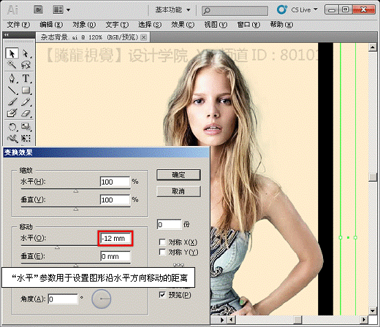Image resolution: width=380 pixels, height=327 pixels.
Task: Open Adobe Bridge via Br icon
Action: 38,10
